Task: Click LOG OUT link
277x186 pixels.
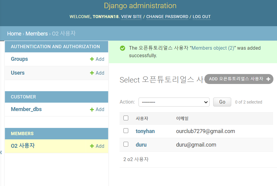Action: click(x=201, y=17)
